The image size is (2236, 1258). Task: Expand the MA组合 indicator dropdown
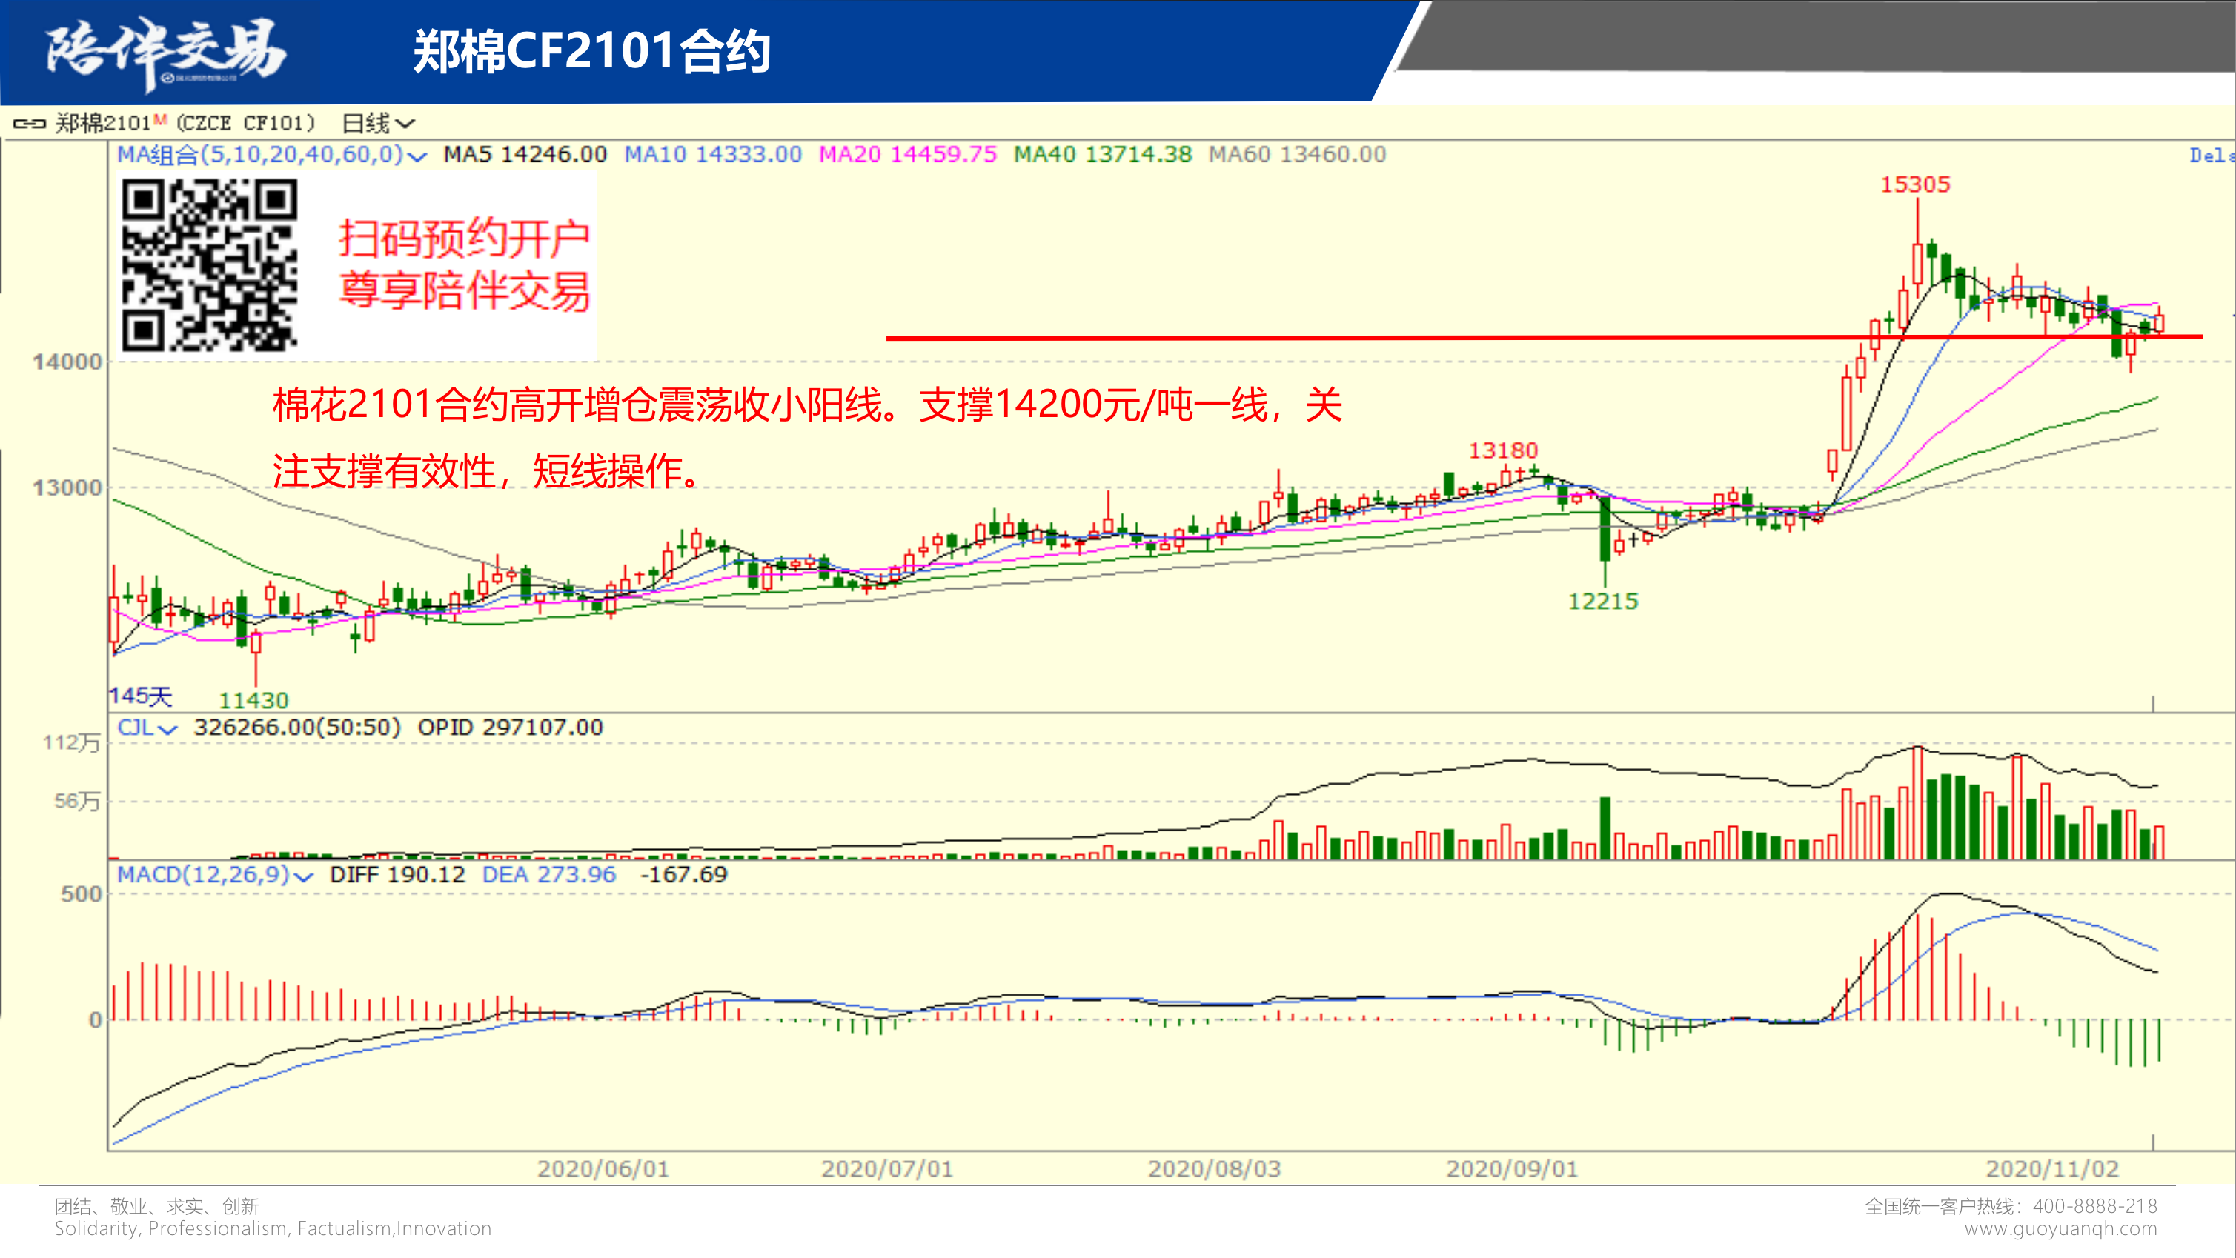tap(417, 156)
